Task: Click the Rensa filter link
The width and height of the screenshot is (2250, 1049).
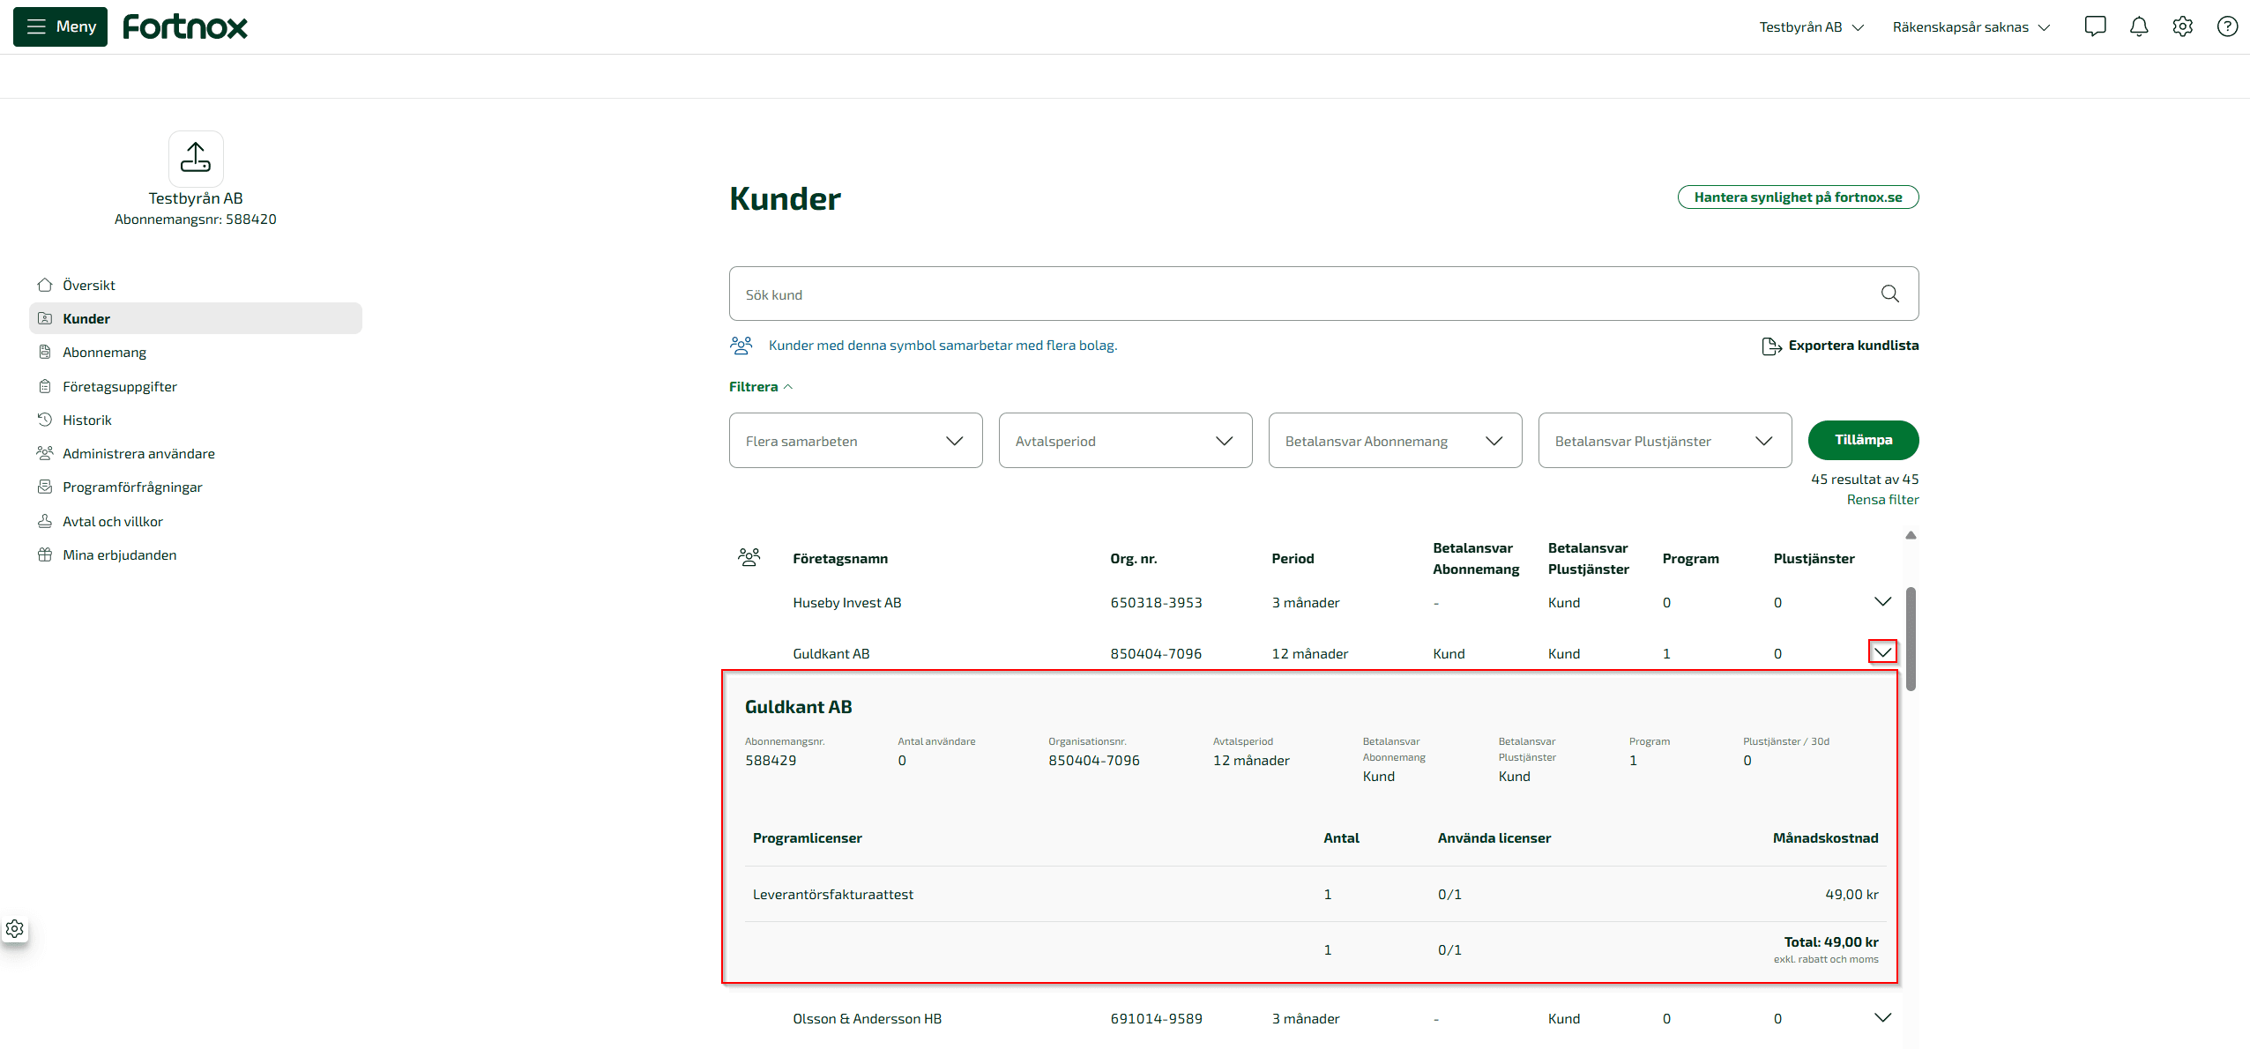Action: click(1882, 500)
